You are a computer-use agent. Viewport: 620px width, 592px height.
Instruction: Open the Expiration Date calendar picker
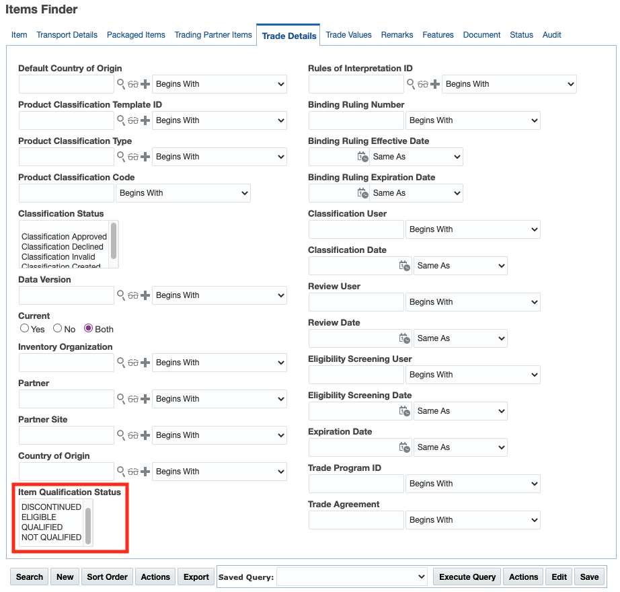pyautogui.click(x=404, y=447)
